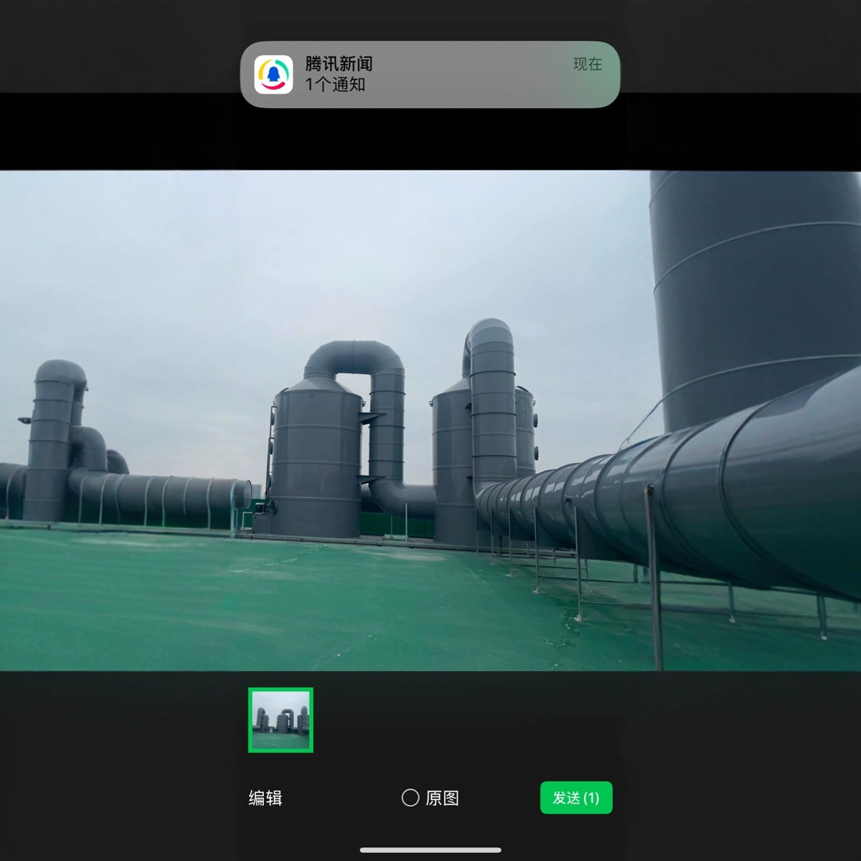Tap the 1个通知 notification text
This screenshot has height=861, width=861.
pyautogui.click(x=335, y=85)
